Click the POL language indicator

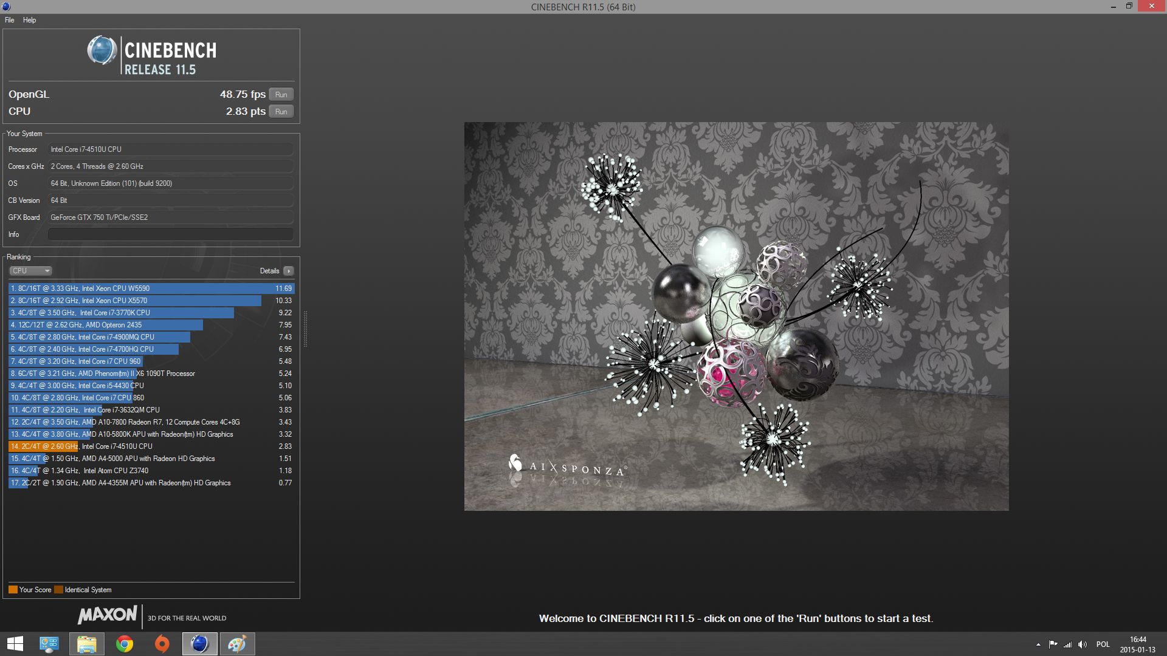[1103, 644]
